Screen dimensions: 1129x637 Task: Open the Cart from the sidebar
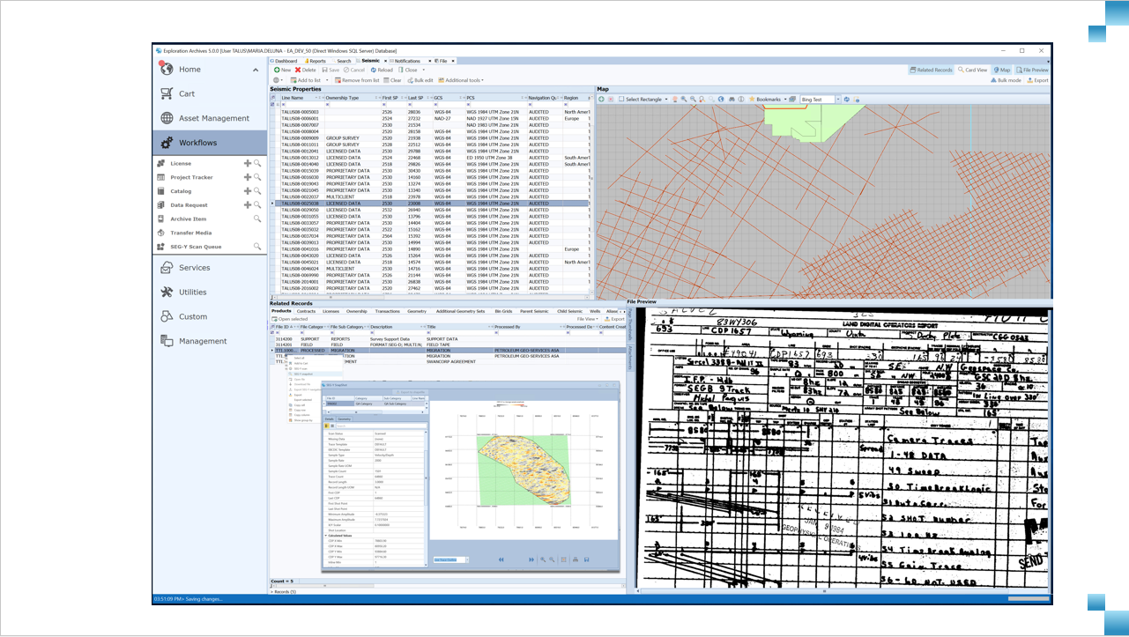pos(187,93)
